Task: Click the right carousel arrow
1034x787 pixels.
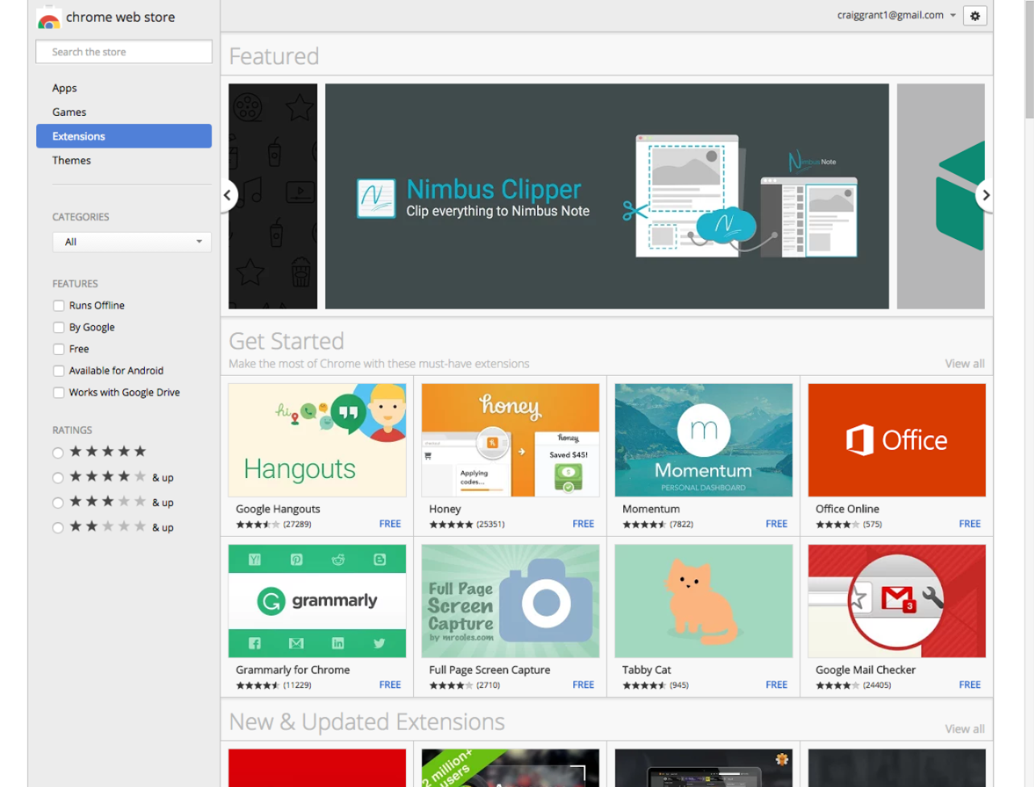Action: tap(985, 195)
